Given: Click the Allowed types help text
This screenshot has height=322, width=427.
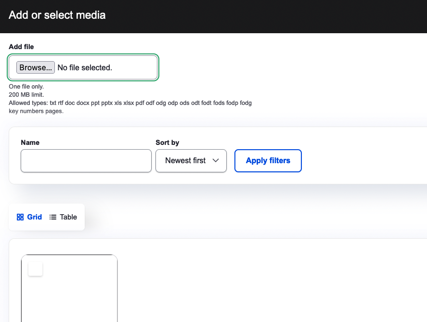Looking at the screenshot, I should [130, 103].
